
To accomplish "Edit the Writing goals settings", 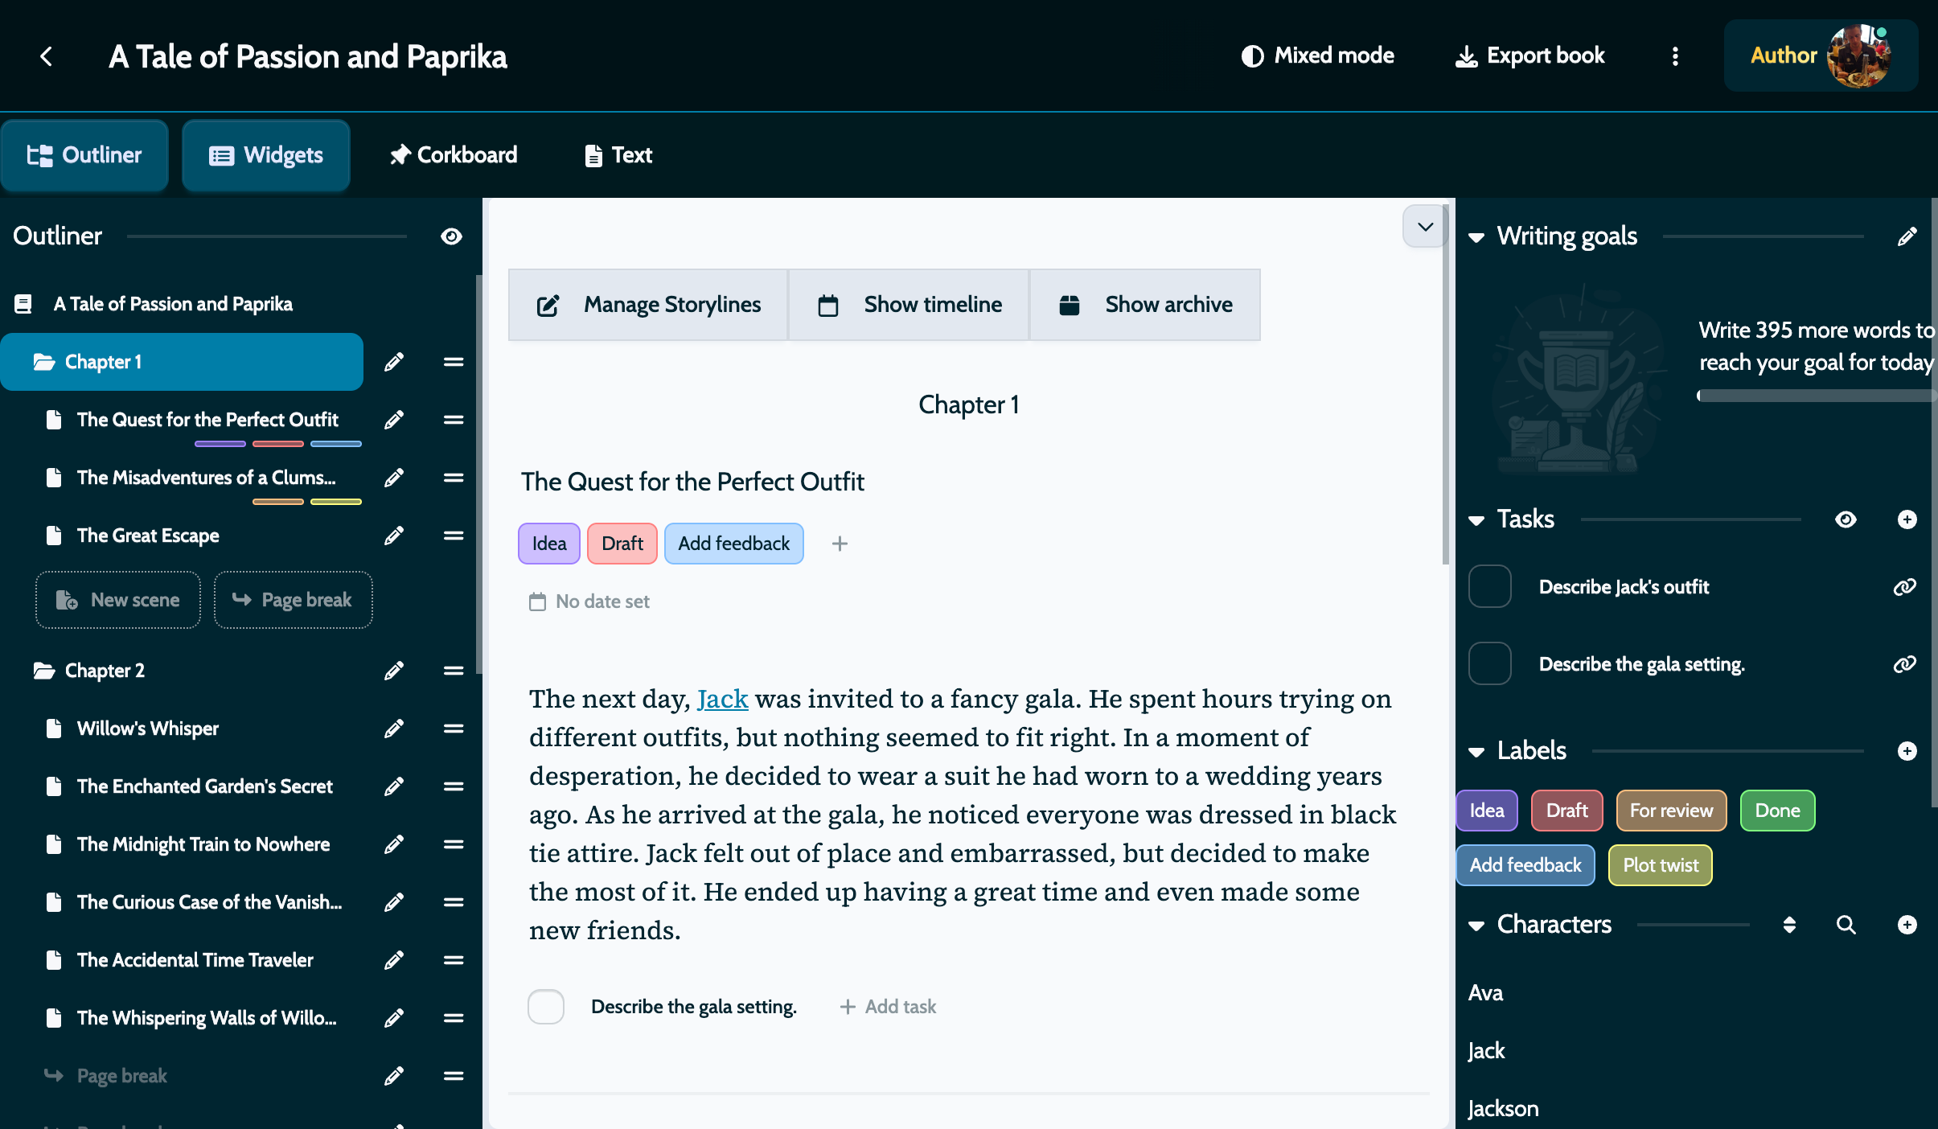I will 1907,236.
